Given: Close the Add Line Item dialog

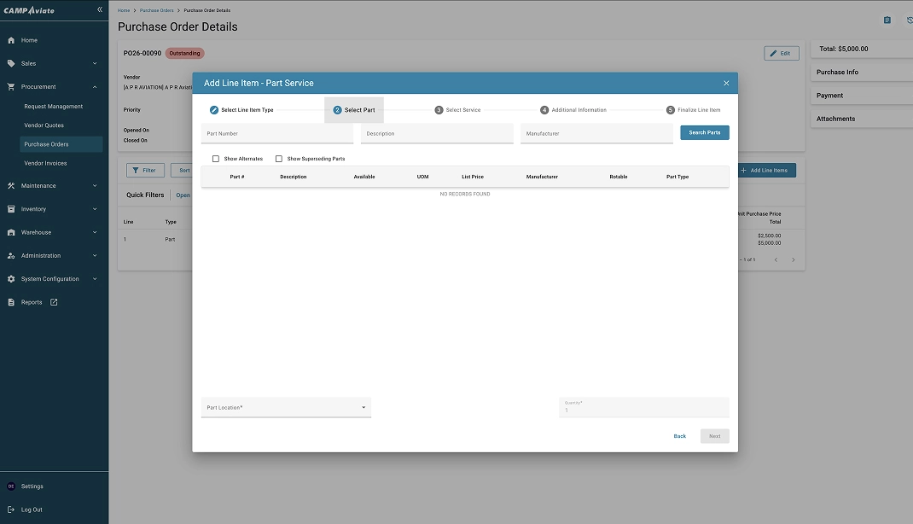Looking at the screenshot, I should [x=726, y=83].
